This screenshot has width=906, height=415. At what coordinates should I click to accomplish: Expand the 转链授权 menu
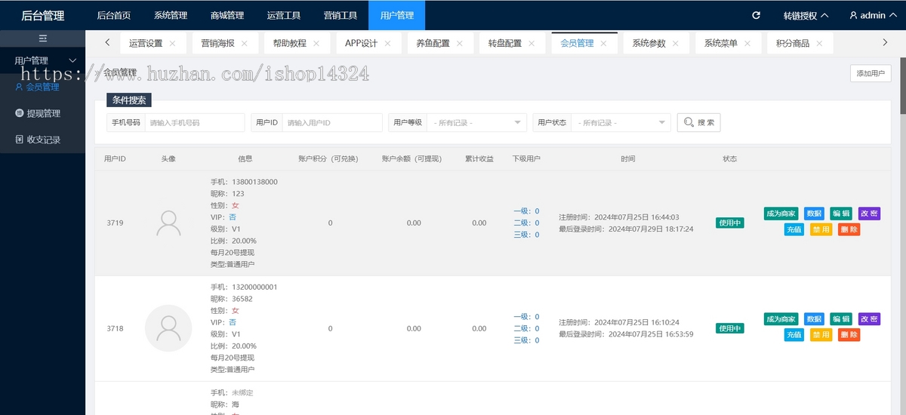[806, 15]
